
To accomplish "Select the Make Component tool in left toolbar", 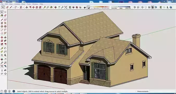I will pos(5,12).
